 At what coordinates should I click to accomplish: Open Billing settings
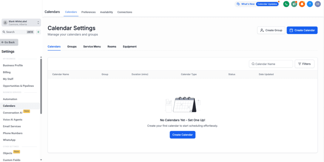coord(7,72)
